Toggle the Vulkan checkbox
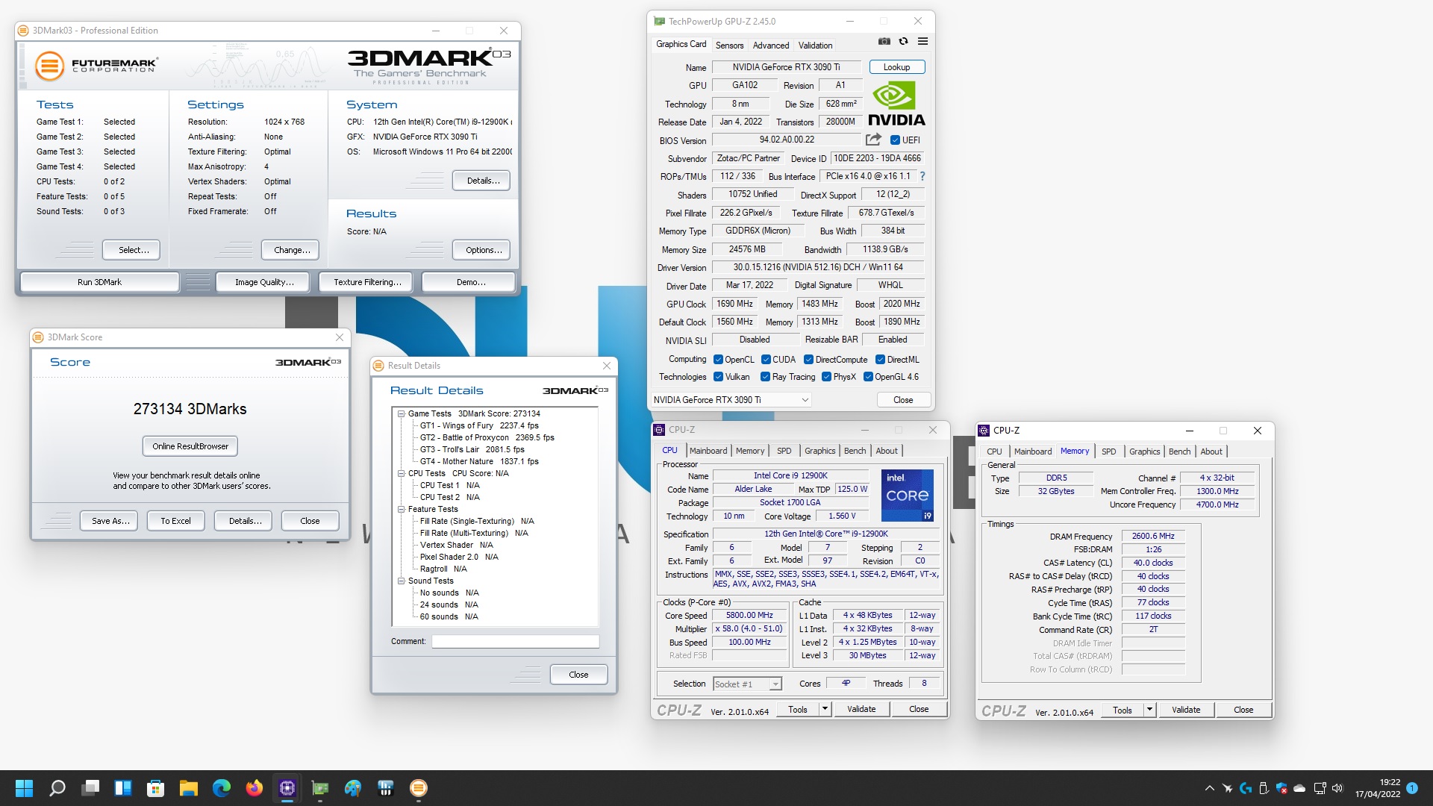Image resolution: width=1433 pixels, height=806 pixels. click(x=718, y=377)
